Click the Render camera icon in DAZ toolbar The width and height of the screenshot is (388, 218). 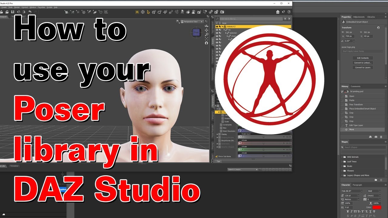click(222, 12)
